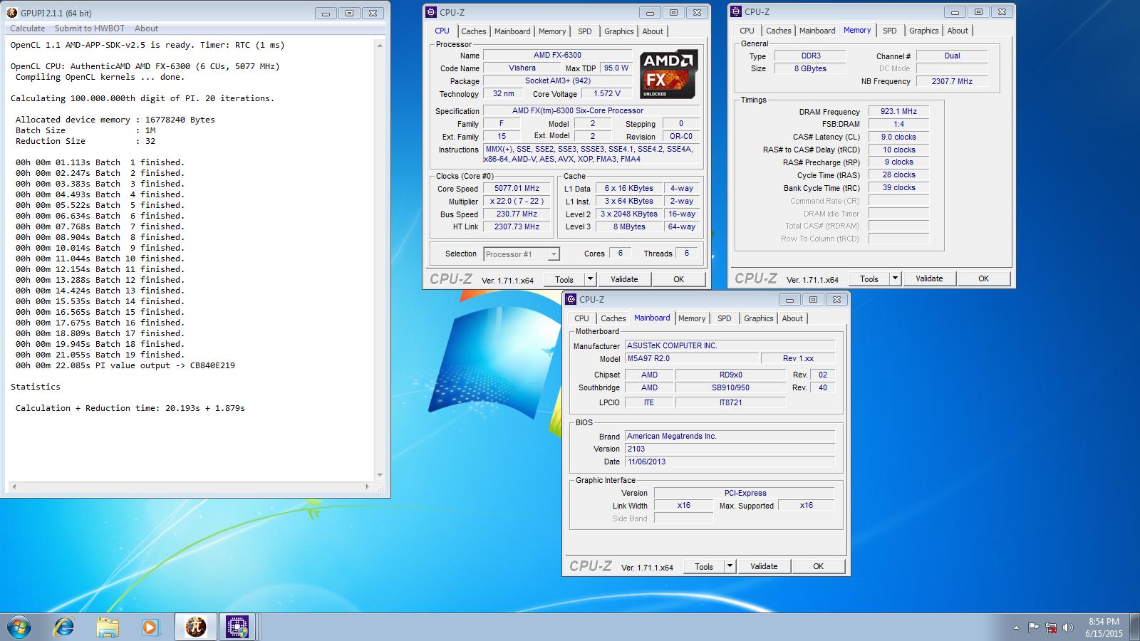The width and height of the screenshot is (1140, 641).
Task: Launch Internet Explorer from the taskbar
Action: [64, 627]
